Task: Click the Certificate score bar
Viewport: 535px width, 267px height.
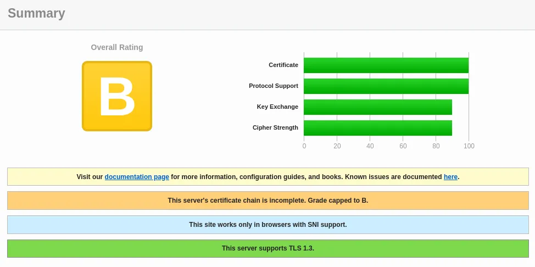Action: (x=386, y=65)
